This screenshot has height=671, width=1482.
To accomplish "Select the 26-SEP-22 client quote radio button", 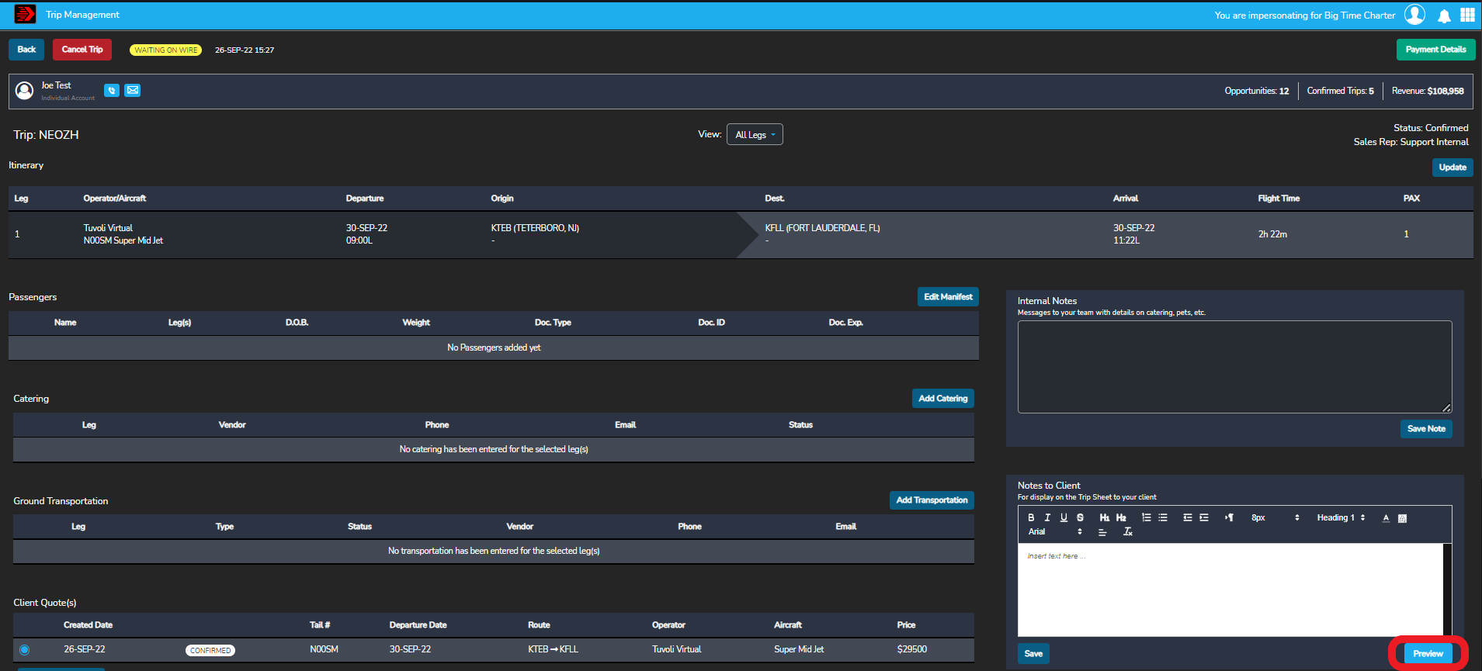I will 25,650.
